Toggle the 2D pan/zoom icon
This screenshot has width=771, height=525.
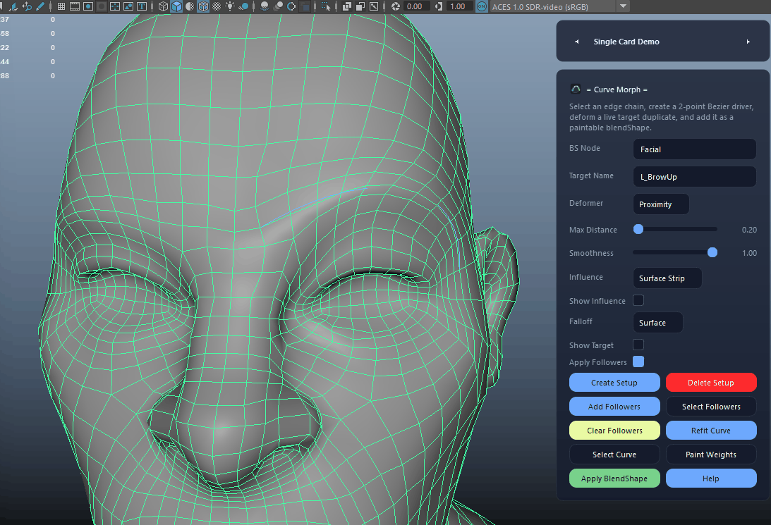point(27,6)
